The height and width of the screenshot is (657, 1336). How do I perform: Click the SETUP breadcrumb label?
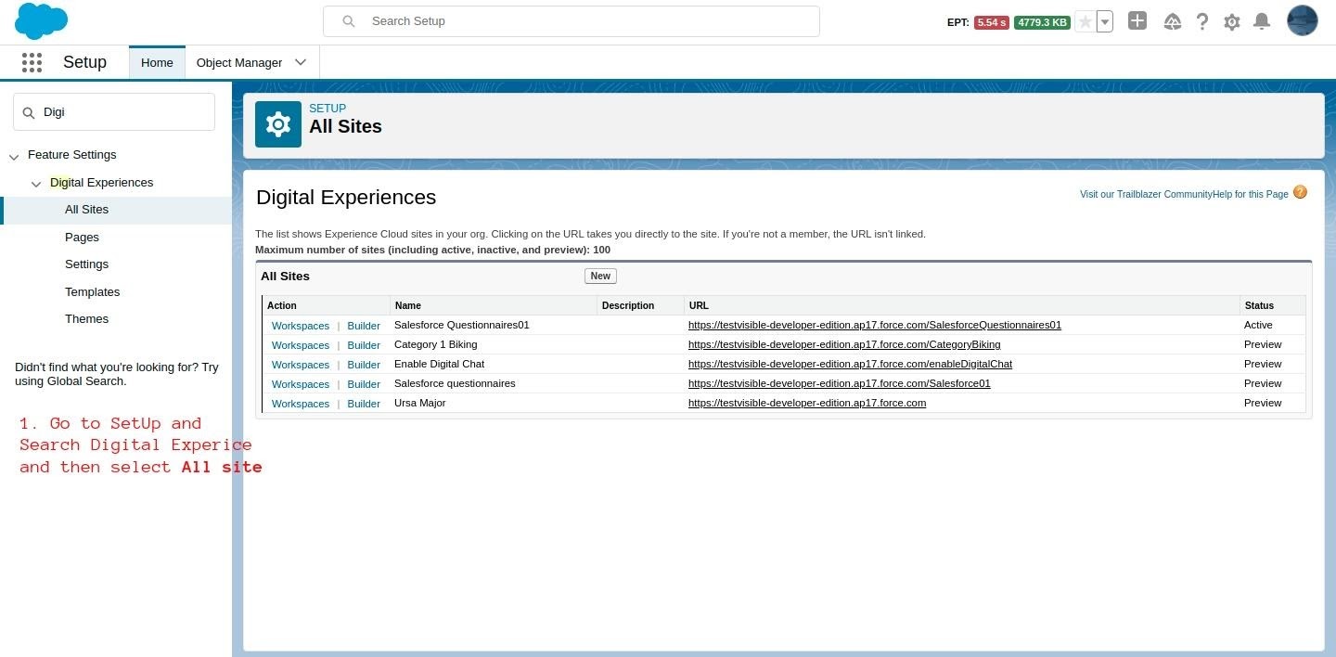coord(328,109)
